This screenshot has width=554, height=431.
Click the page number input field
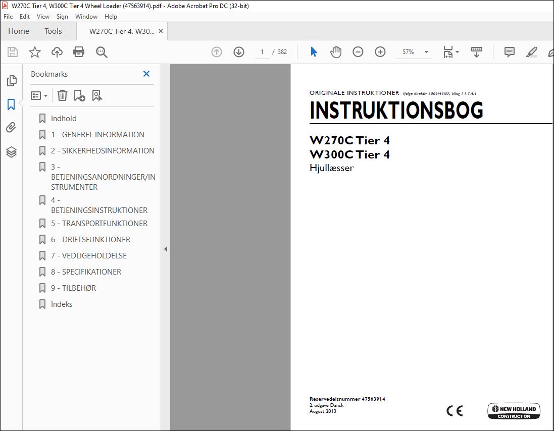pos(262,52)
